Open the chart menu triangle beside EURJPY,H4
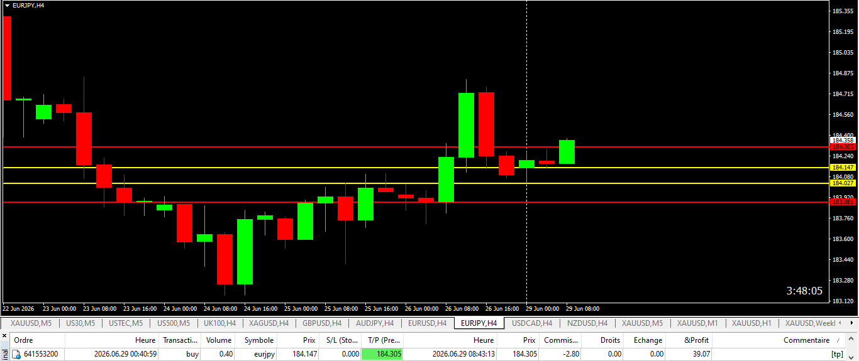 click(7, 5)
